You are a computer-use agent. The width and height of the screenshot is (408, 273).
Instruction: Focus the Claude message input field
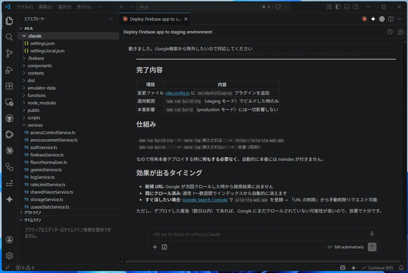pyautogui.click(x=259, y=234)
